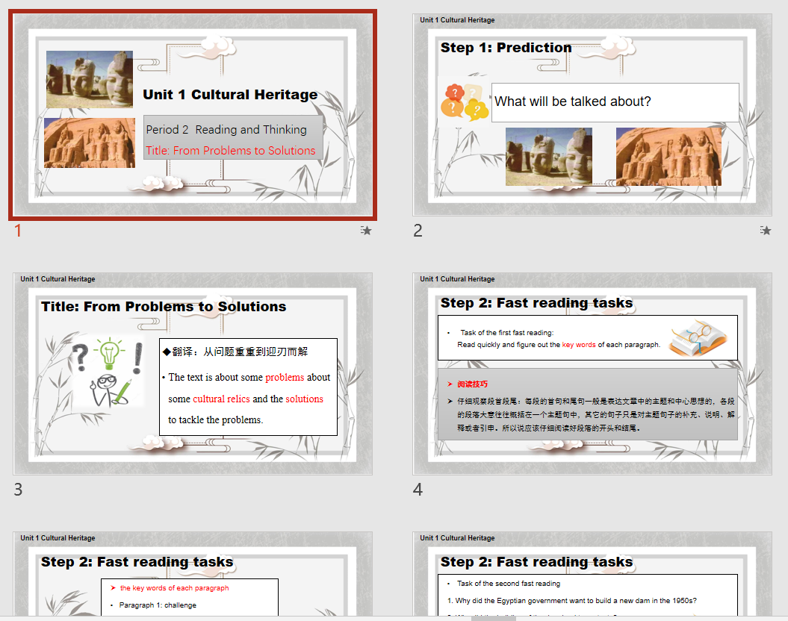
Task: Click the slide number 3 label
Action: pyautogui.click(x=19, y=490)
